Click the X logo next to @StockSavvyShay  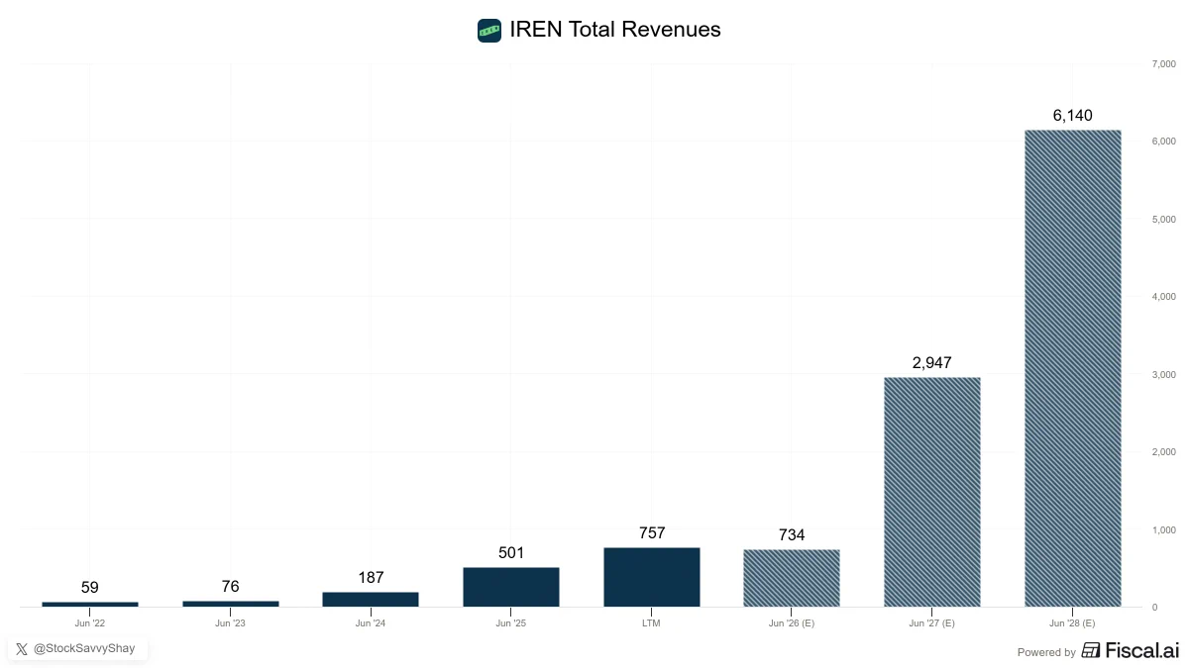click(x=22, y=649)
